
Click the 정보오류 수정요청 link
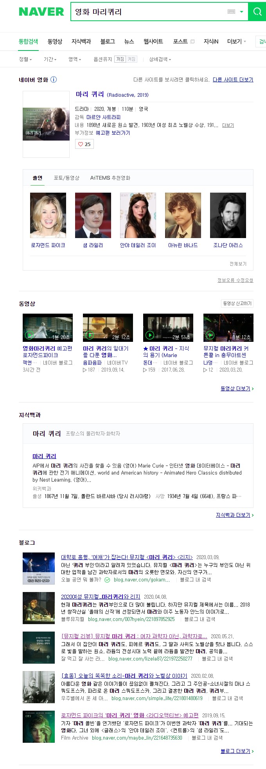(x=235, y=280)
